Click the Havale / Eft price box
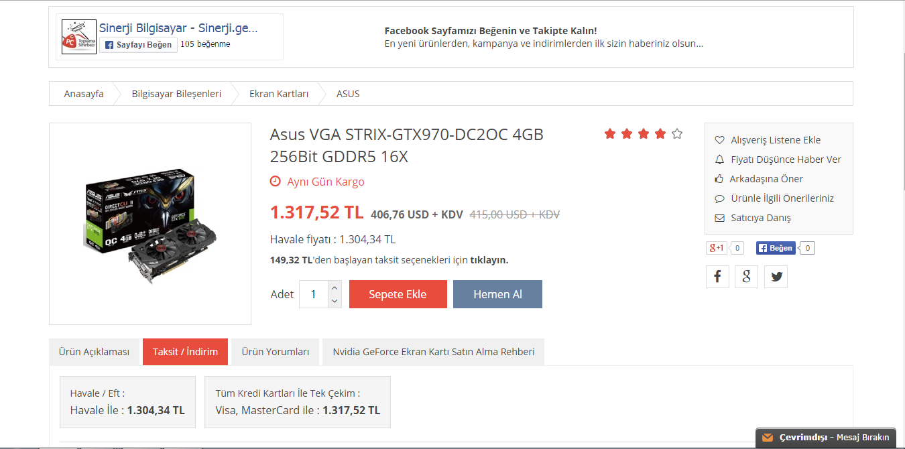The height and width of the screenshot is (449, 905). [x=127, y=402]
